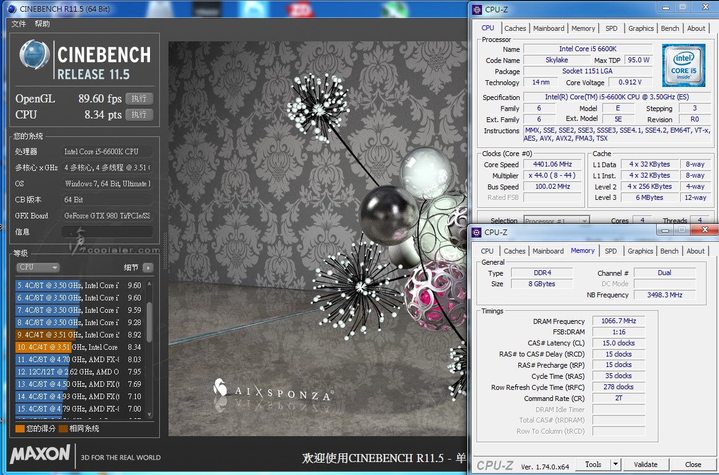
Task: Click the Core Speed value 4401.06 MHz
Action: pyautogui.click(x=552, y=164)
